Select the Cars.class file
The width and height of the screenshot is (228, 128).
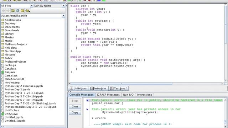pos(11,76)
